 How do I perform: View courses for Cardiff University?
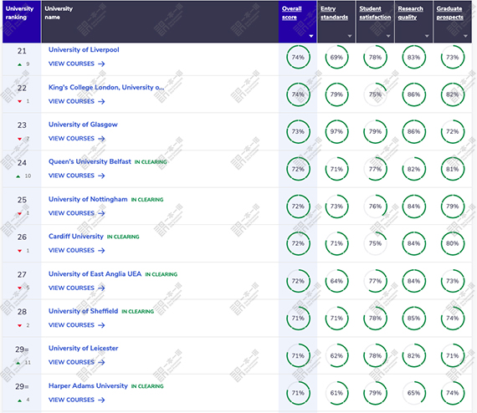(77, 251)
